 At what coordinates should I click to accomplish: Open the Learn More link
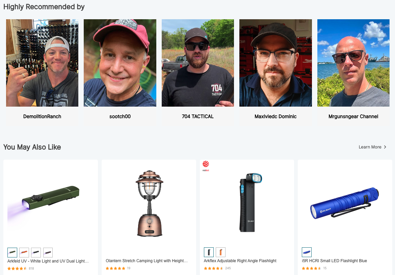(370, 147)
